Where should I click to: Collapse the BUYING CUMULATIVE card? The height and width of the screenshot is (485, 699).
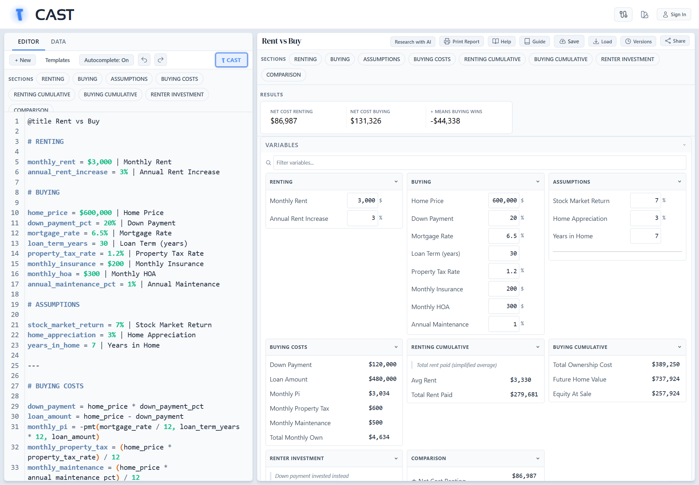(680, 347)
